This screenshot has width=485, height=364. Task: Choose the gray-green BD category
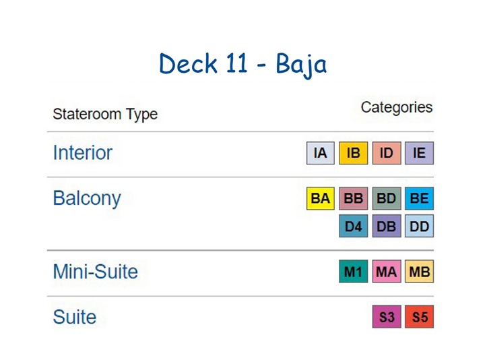pyautogui.click(x=387, y=198)
